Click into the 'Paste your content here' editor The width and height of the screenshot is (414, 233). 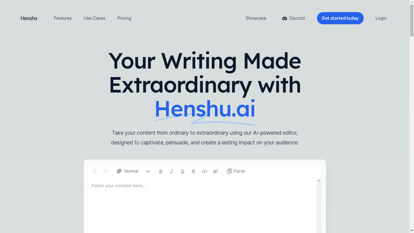tap(202, 206)
